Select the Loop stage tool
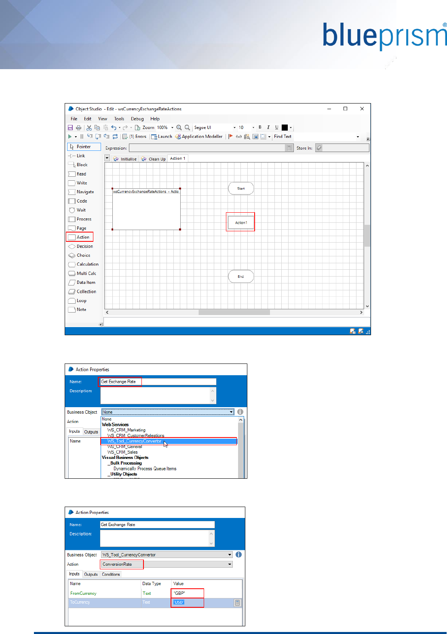447x634 pixels. pyautogui.click(x=77, y=301)
